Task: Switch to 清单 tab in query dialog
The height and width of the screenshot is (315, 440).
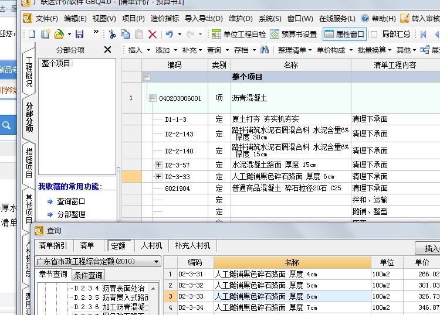Action: tap(87, 245)
